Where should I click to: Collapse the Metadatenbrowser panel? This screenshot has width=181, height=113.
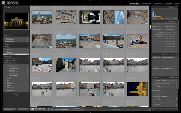4,63
